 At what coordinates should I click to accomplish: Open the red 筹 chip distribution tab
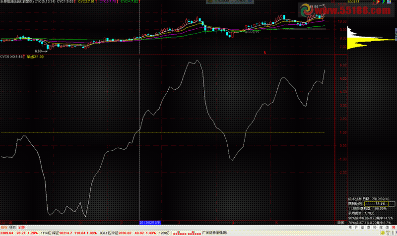click(x=394, y=228)
